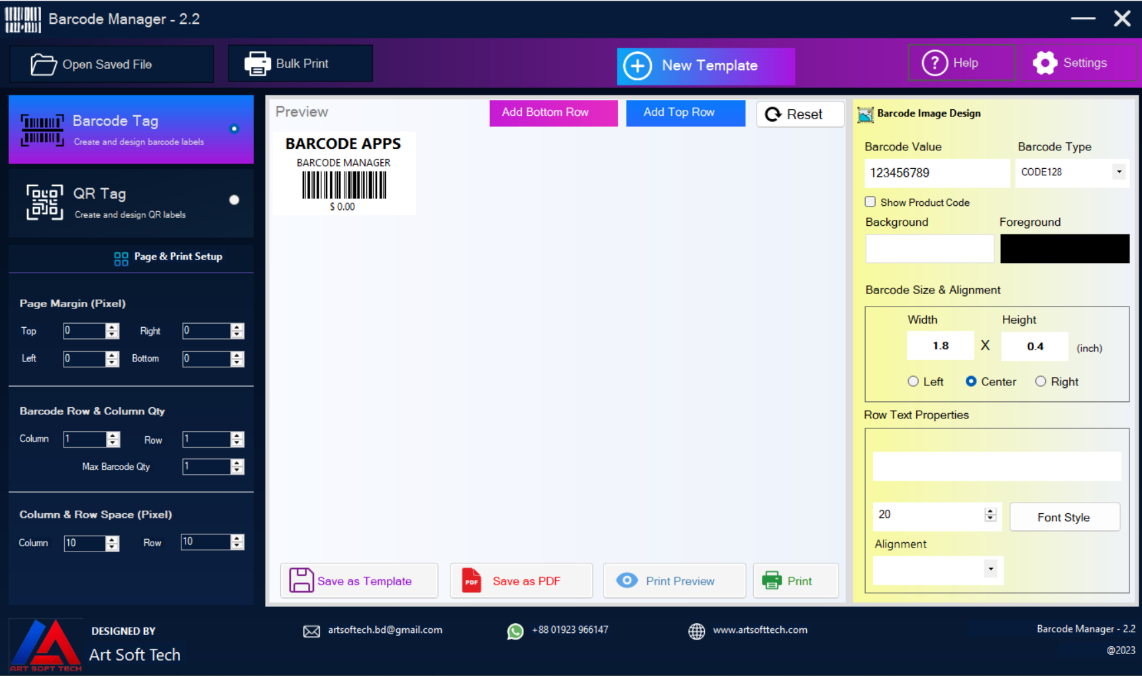Click the WhatsApp phone icon in footer

(515, 632)
